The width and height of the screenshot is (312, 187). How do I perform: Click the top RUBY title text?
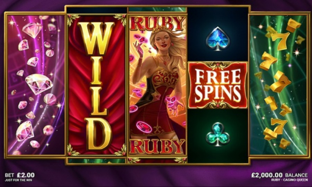[157, 24]
